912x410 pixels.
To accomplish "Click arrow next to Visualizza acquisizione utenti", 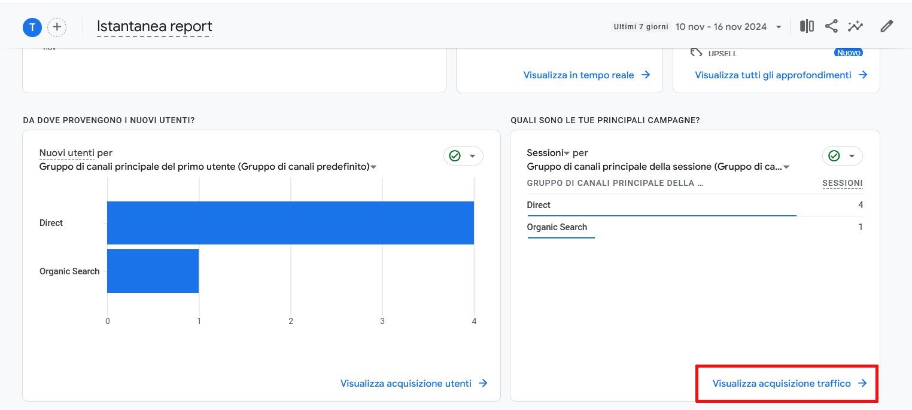I will [x=483, y=383].
